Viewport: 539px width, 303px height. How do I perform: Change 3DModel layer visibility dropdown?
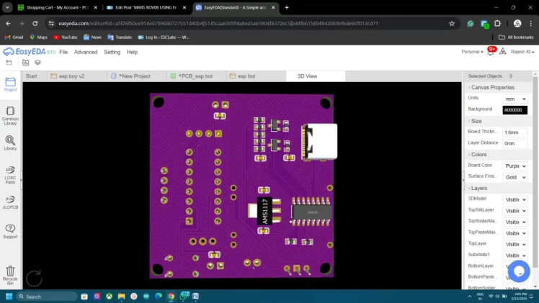coord(514,199)
